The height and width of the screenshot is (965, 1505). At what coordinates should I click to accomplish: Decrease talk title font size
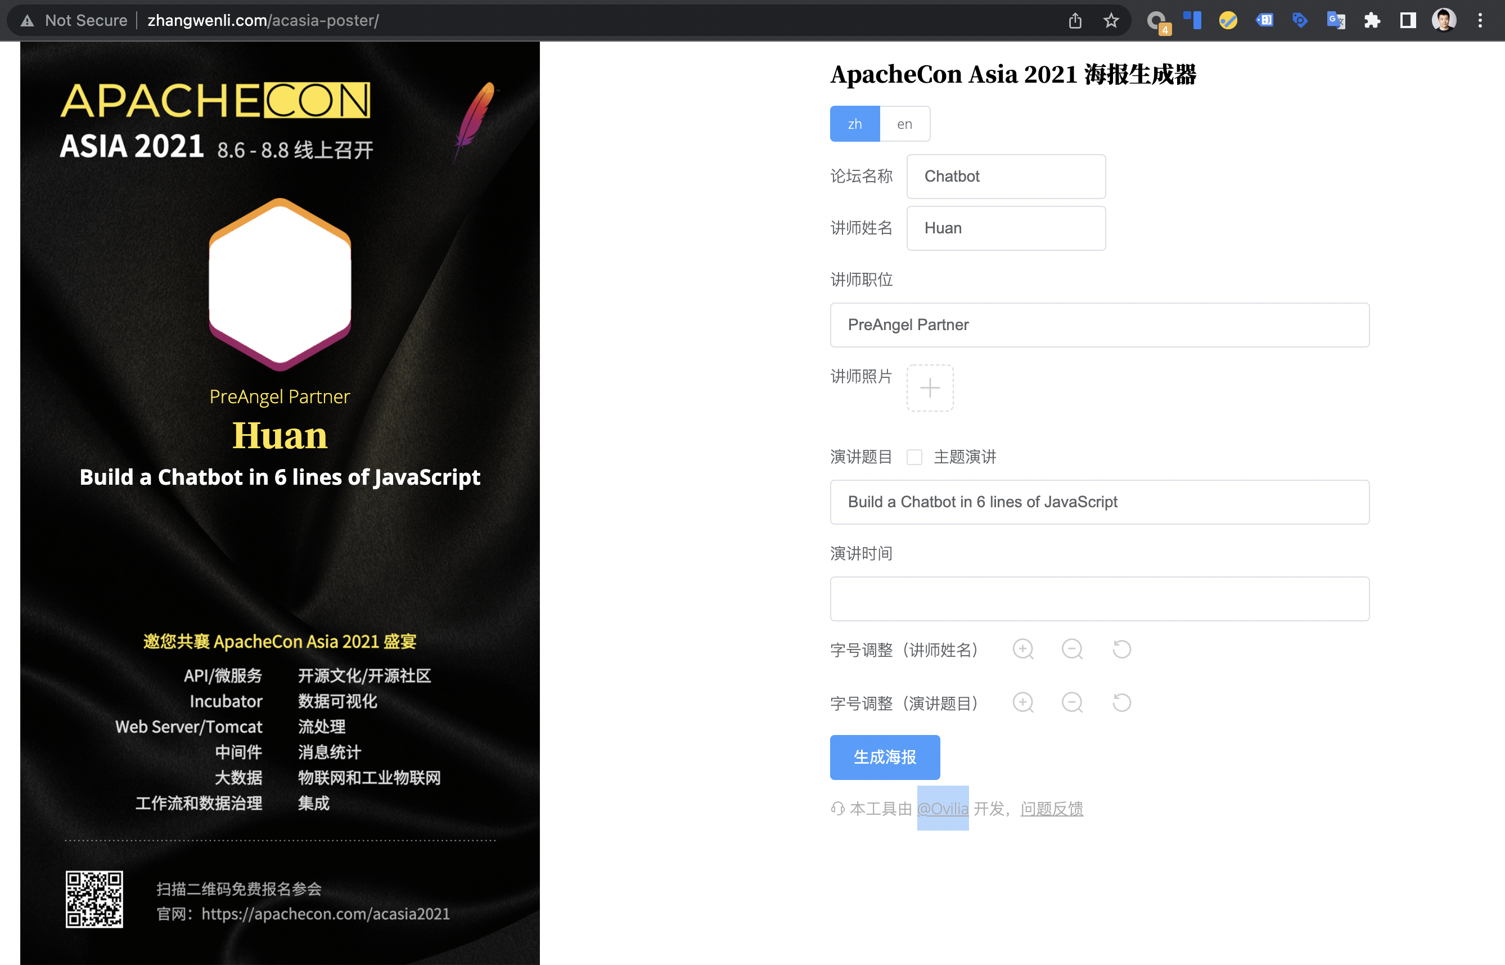point(1072,702)
